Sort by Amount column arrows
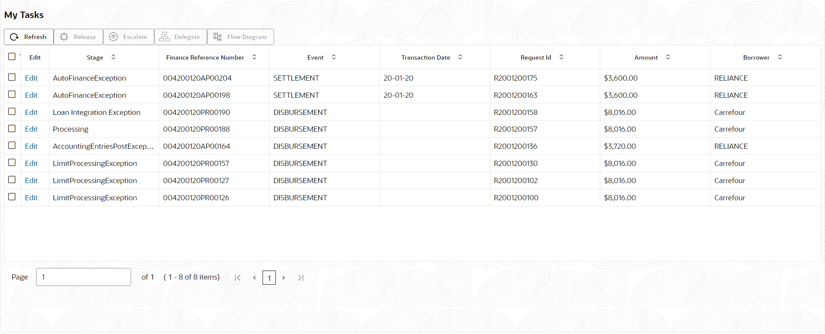Viewport: 825px width, 334px height. tap(668, 57)
